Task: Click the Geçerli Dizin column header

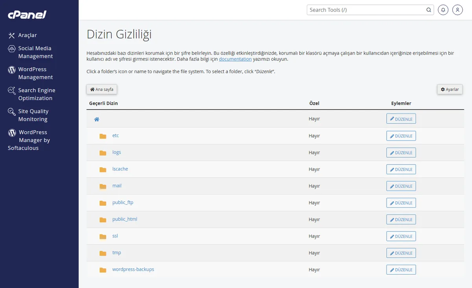Action: 103,103
